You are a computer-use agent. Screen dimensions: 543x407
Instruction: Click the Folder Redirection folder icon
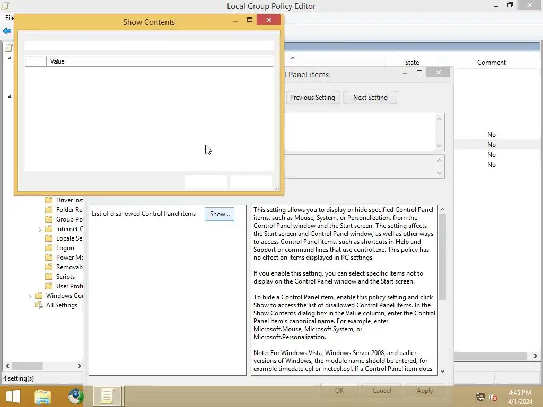(49, 210)
